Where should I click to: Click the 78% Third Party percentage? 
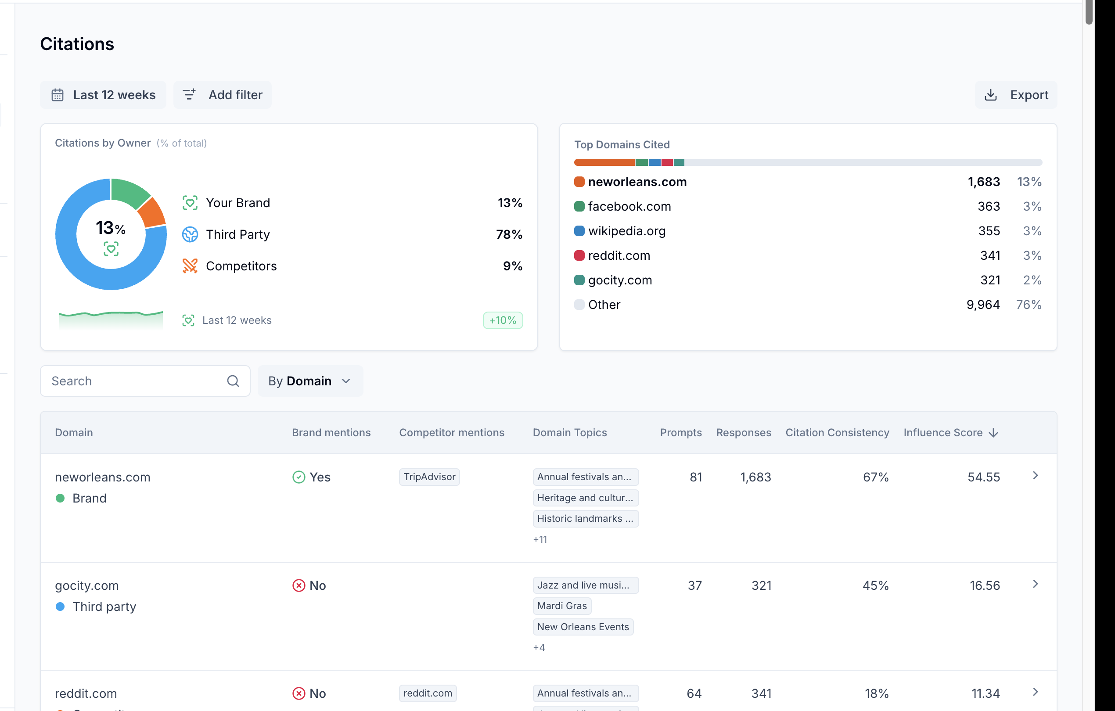point(509,234)
